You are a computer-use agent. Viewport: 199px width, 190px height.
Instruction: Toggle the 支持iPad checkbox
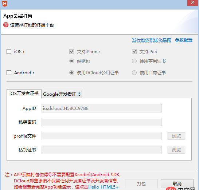point(134,52)
